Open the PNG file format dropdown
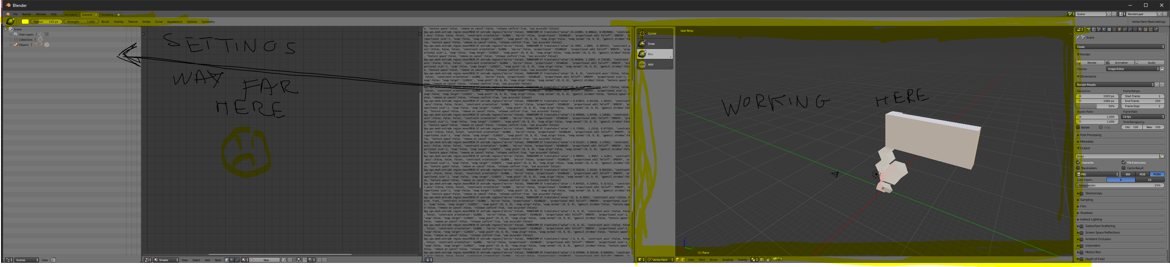The image size is (1170, 267). pos(1097,174)
